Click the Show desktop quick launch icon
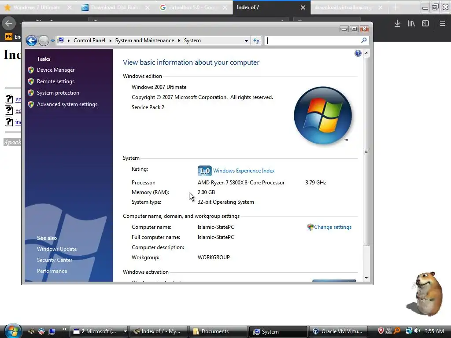 (52, 331)
